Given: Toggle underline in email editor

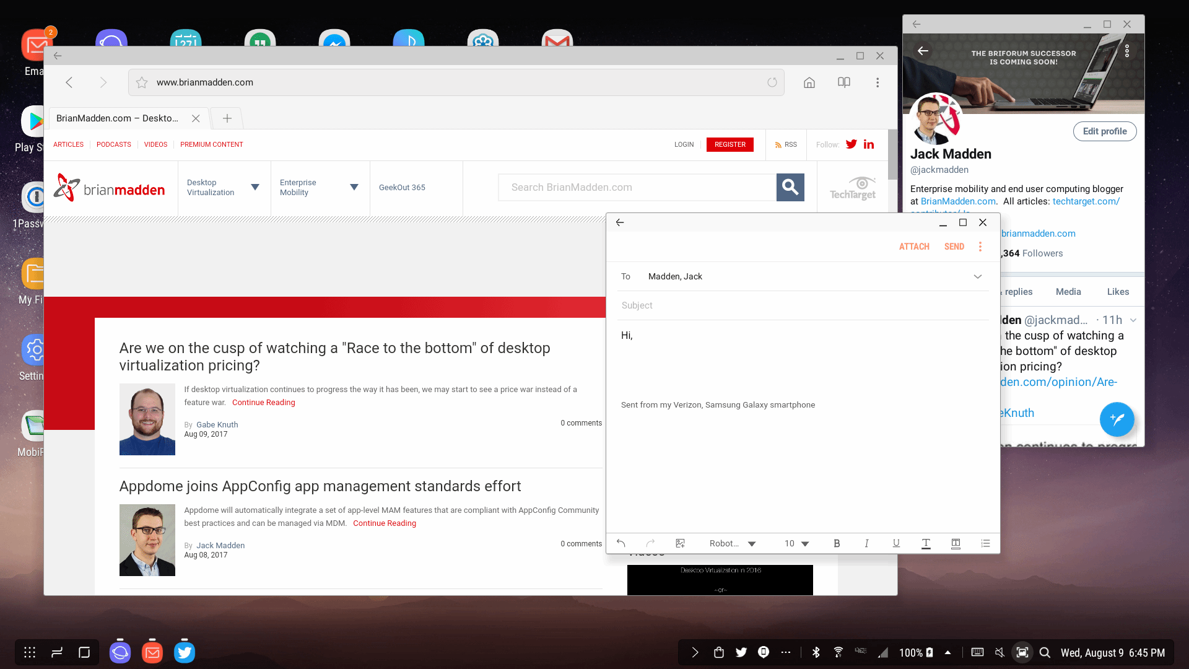Looking at the screenshot, I should pos(896,543).
